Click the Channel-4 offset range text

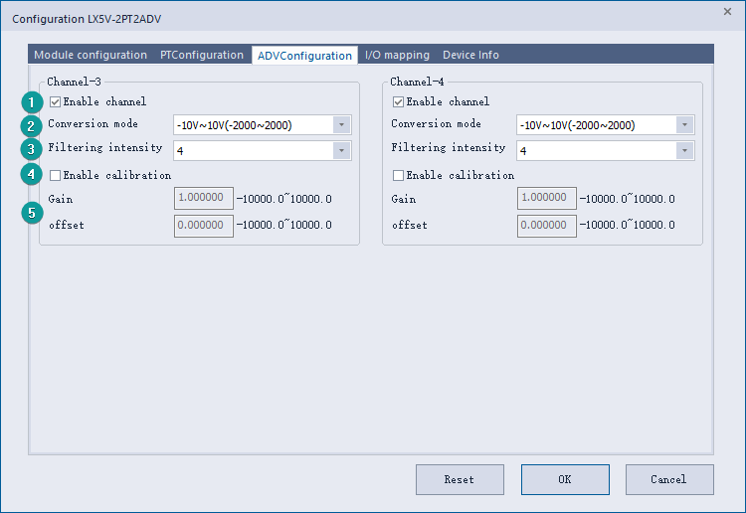[627, 225]
